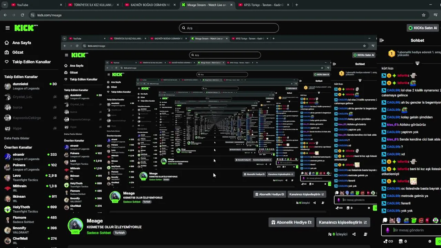Click Kanalınızı kişiselleştirin button
Image resolution: width=441 pixels, height=248 pixels.
(343, 222)
